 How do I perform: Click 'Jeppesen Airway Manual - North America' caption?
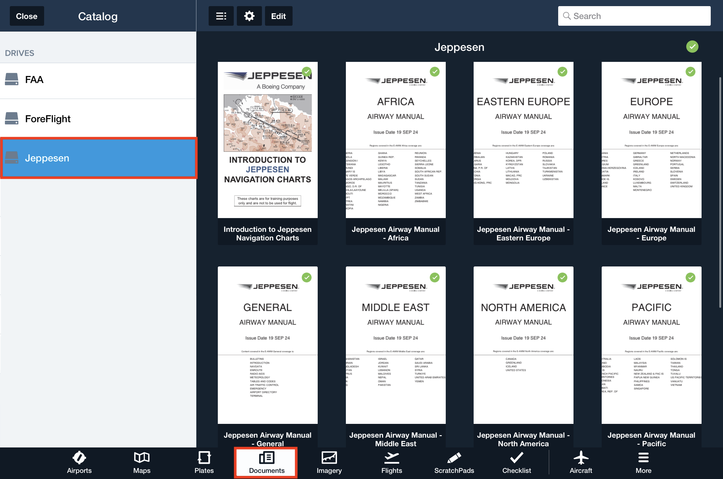523,439
